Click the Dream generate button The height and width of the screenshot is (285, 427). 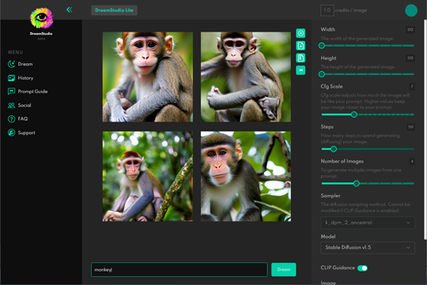[x=284, y=269]
